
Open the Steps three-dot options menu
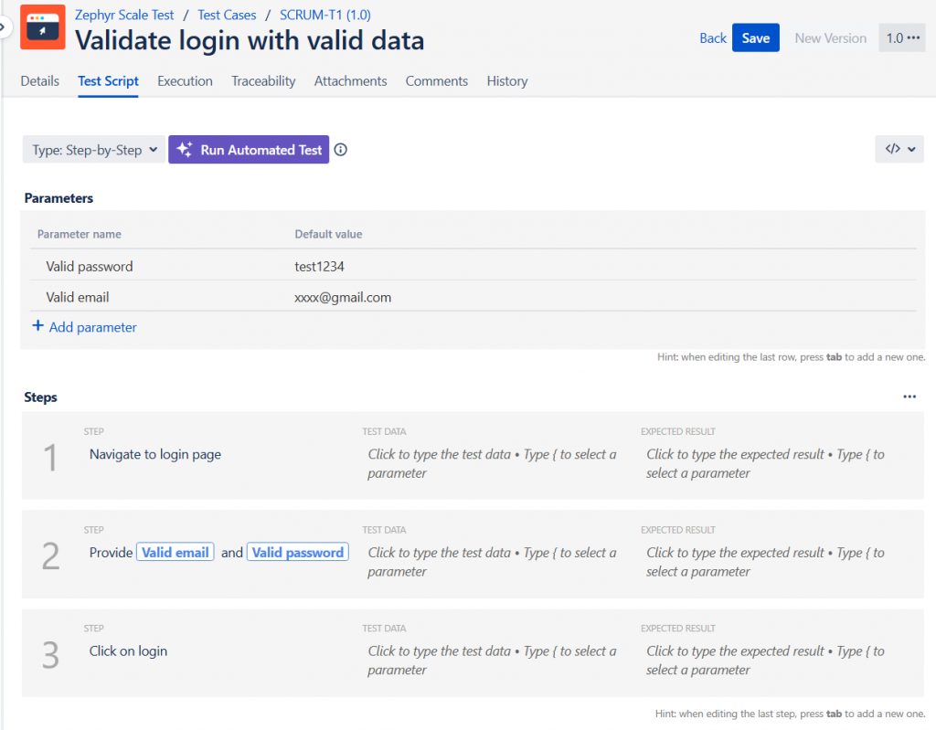pos(909,397)
